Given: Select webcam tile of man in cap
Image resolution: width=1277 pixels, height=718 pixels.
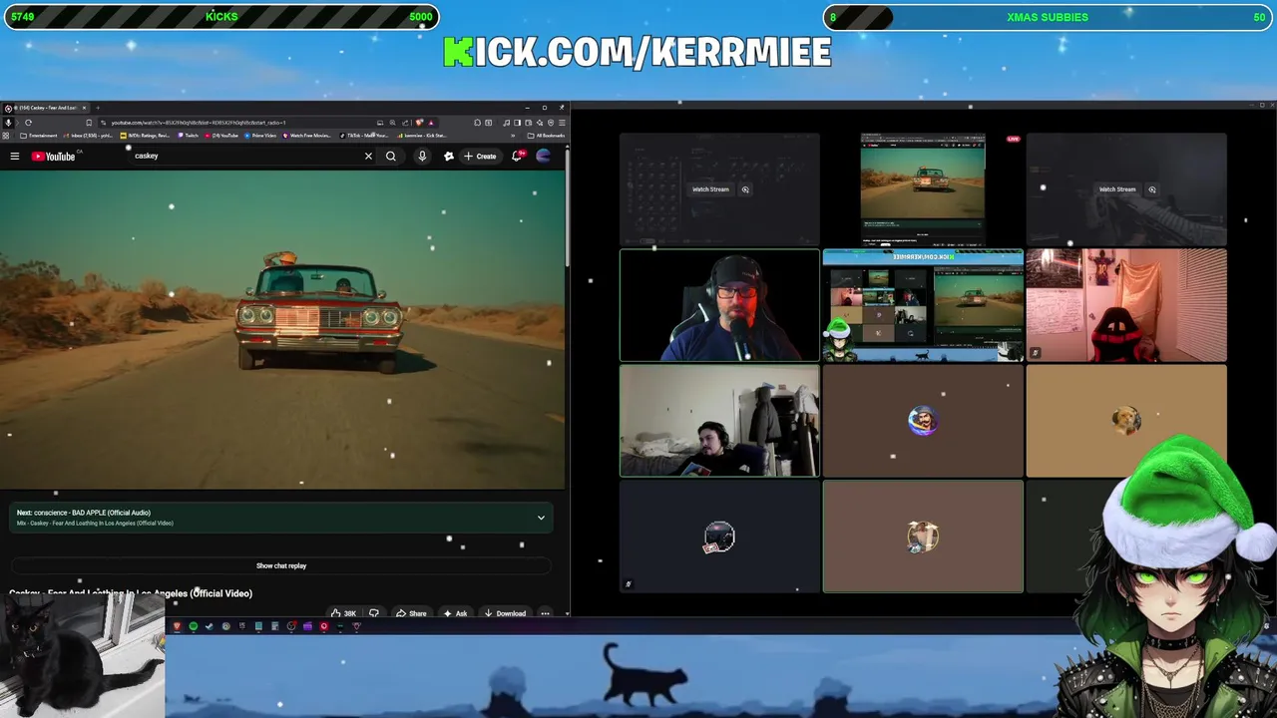Looking at the screenshot, I should (x=719, y=305).
